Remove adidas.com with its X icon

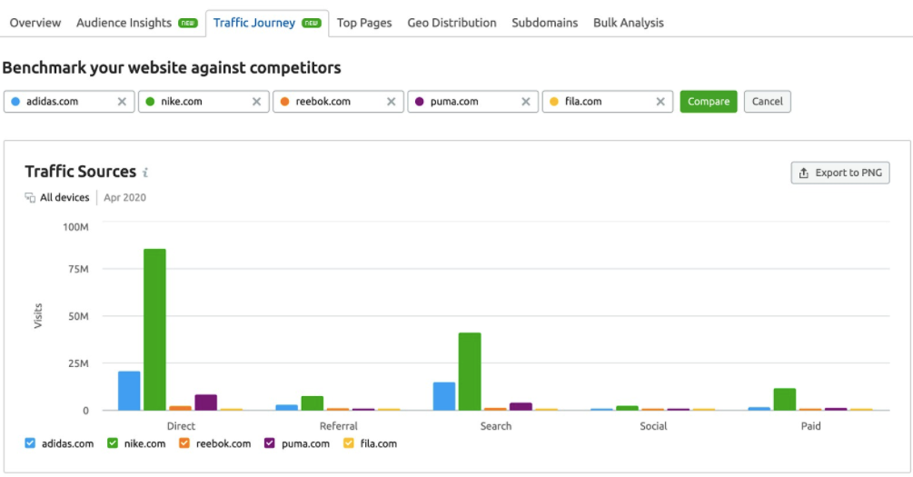tap(122, 102)
